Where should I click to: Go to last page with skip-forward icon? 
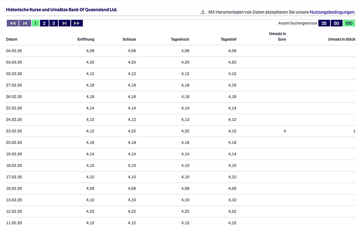coord(65,23)
